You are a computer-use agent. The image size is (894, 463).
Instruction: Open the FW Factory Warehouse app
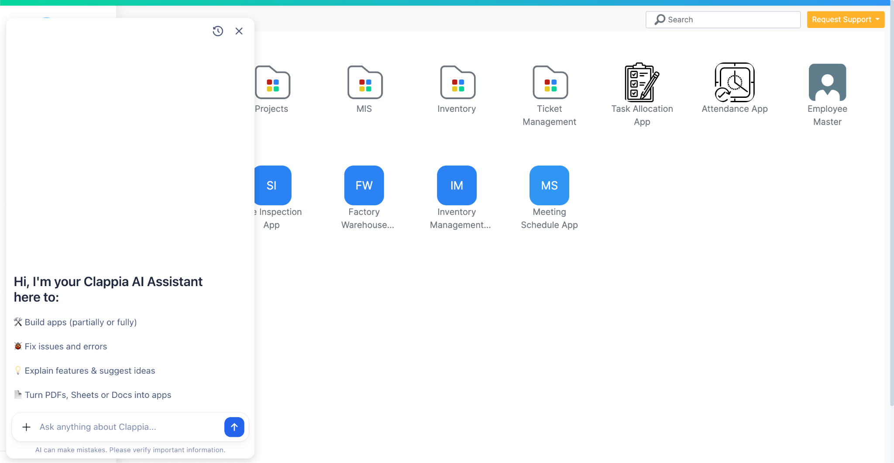coord(364,185)
